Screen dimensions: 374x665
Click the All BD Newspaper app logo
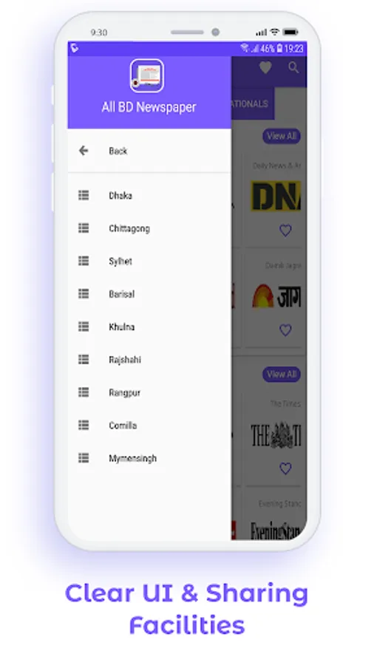click(146, 76)
